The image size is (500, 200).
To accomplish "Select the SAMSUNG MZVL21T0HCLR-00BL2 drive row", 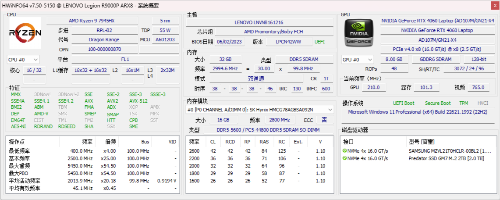I will tap(418, 151).
